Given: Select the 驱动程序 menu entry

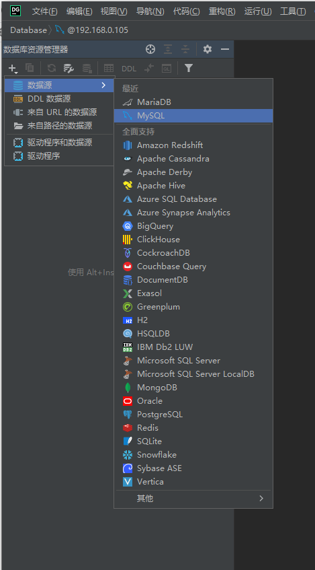Looking at the screenshot, I should click(60, 156).
